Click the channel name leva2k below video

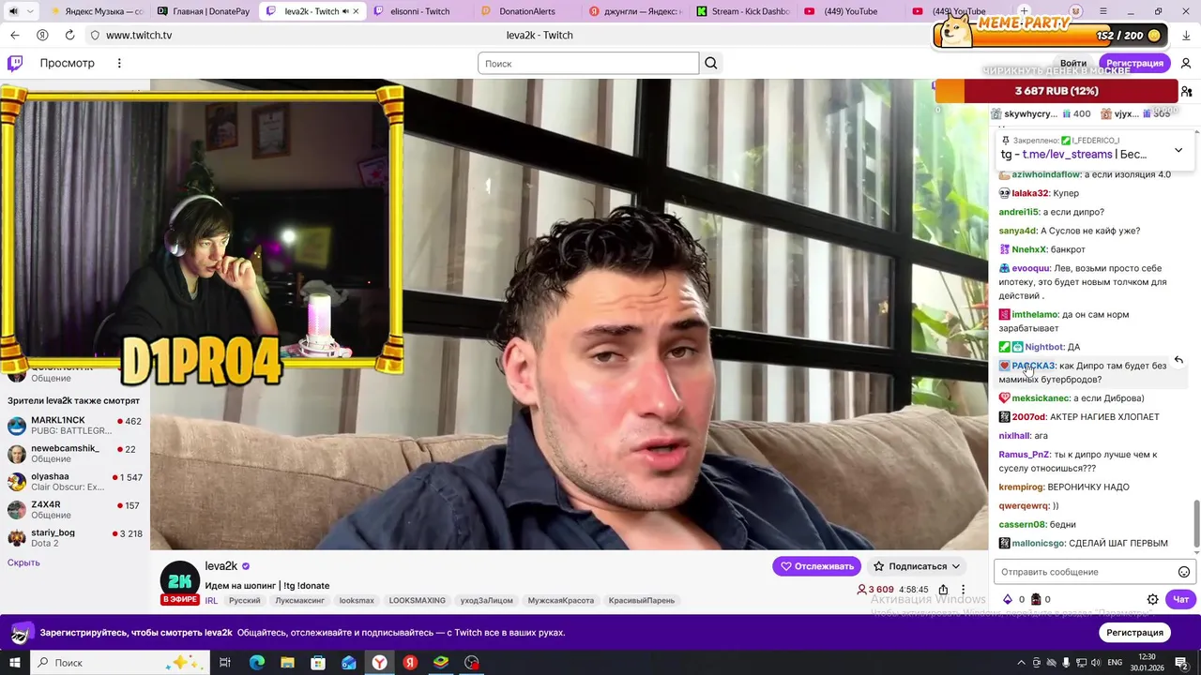point(221,566)
